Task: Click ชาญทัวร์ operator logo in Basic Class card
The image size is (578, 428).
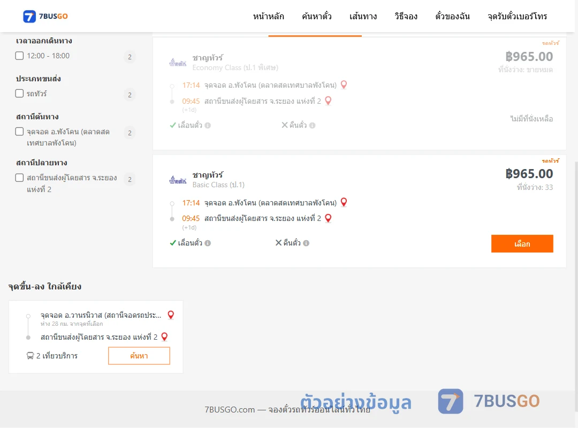Action: click(178, 180)
